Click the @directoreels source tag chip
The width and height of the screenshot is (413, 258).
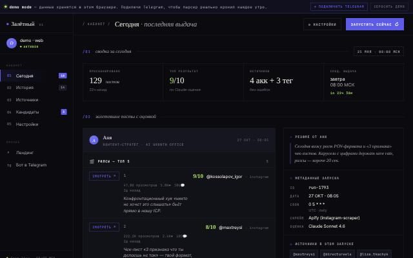point(337,254)
